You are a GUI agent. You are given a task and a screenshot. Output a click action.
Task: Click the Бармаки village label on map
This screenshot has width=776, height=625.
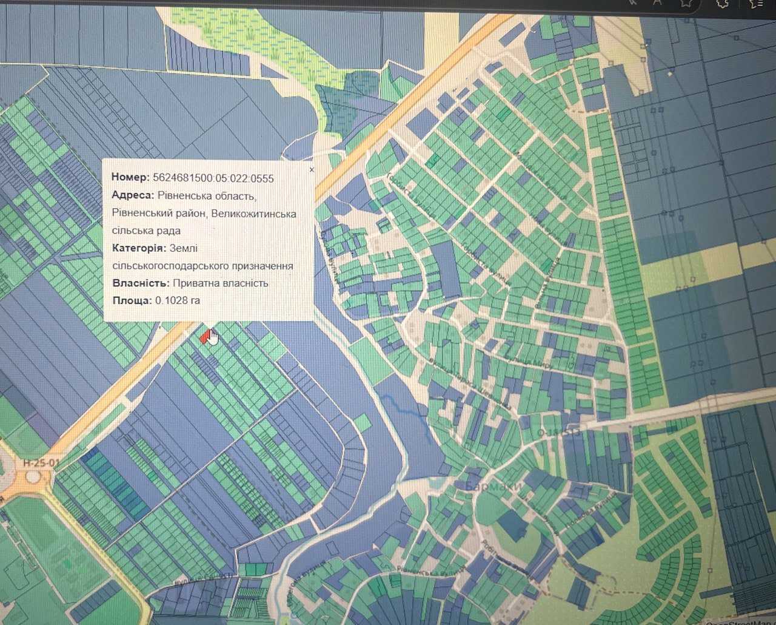point(493,487)
